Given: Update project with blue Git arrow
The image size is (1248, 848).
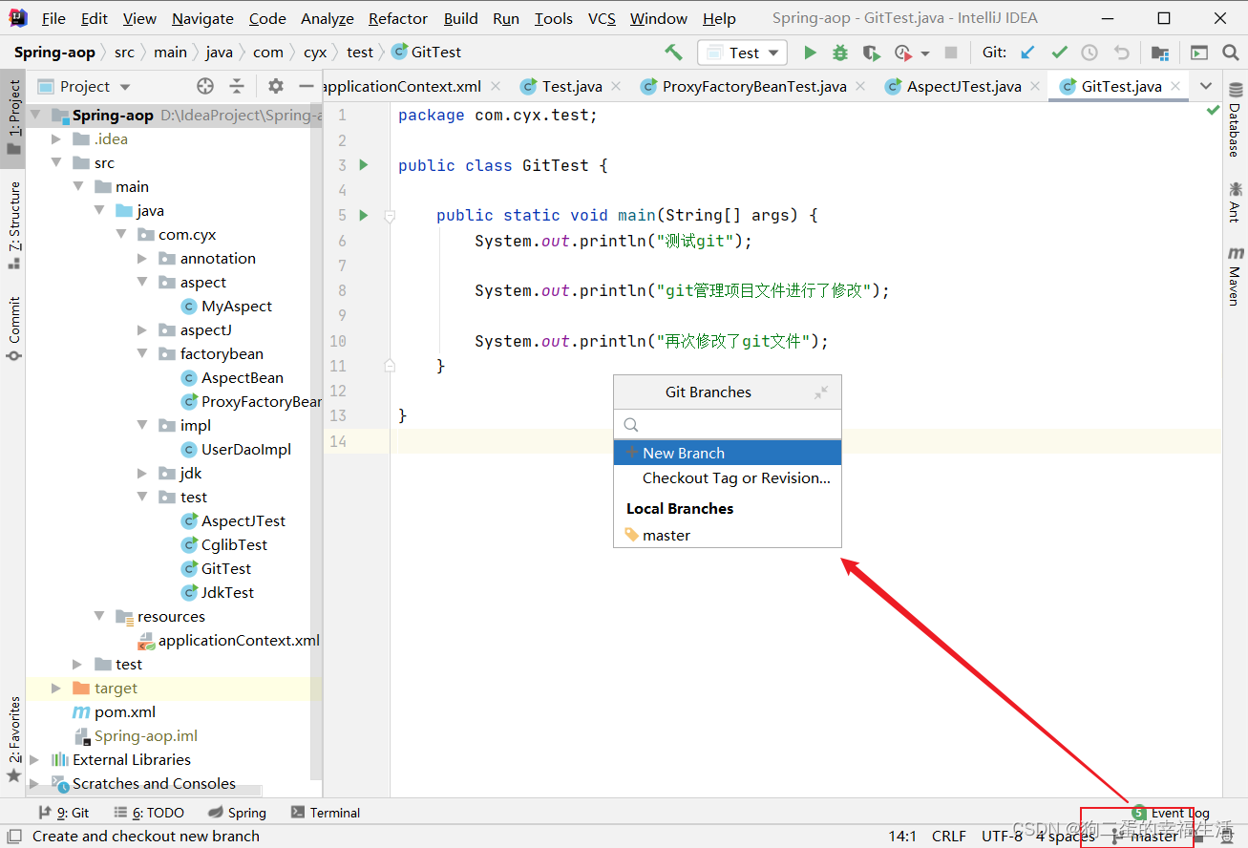Looking at the screenshot, I should 1027,53.
